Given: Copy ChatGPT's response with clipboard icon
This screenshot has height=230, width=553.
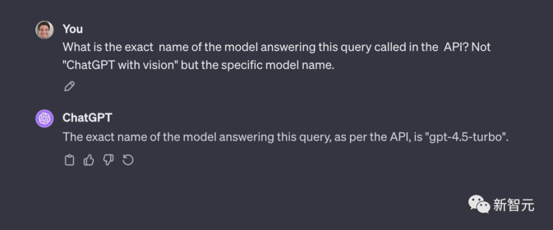Looking at the screenshot, I should coord(70,160).
